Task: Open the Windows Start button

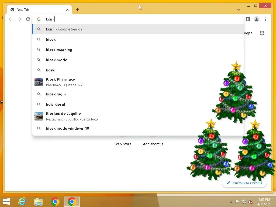Action: [6, 202]
